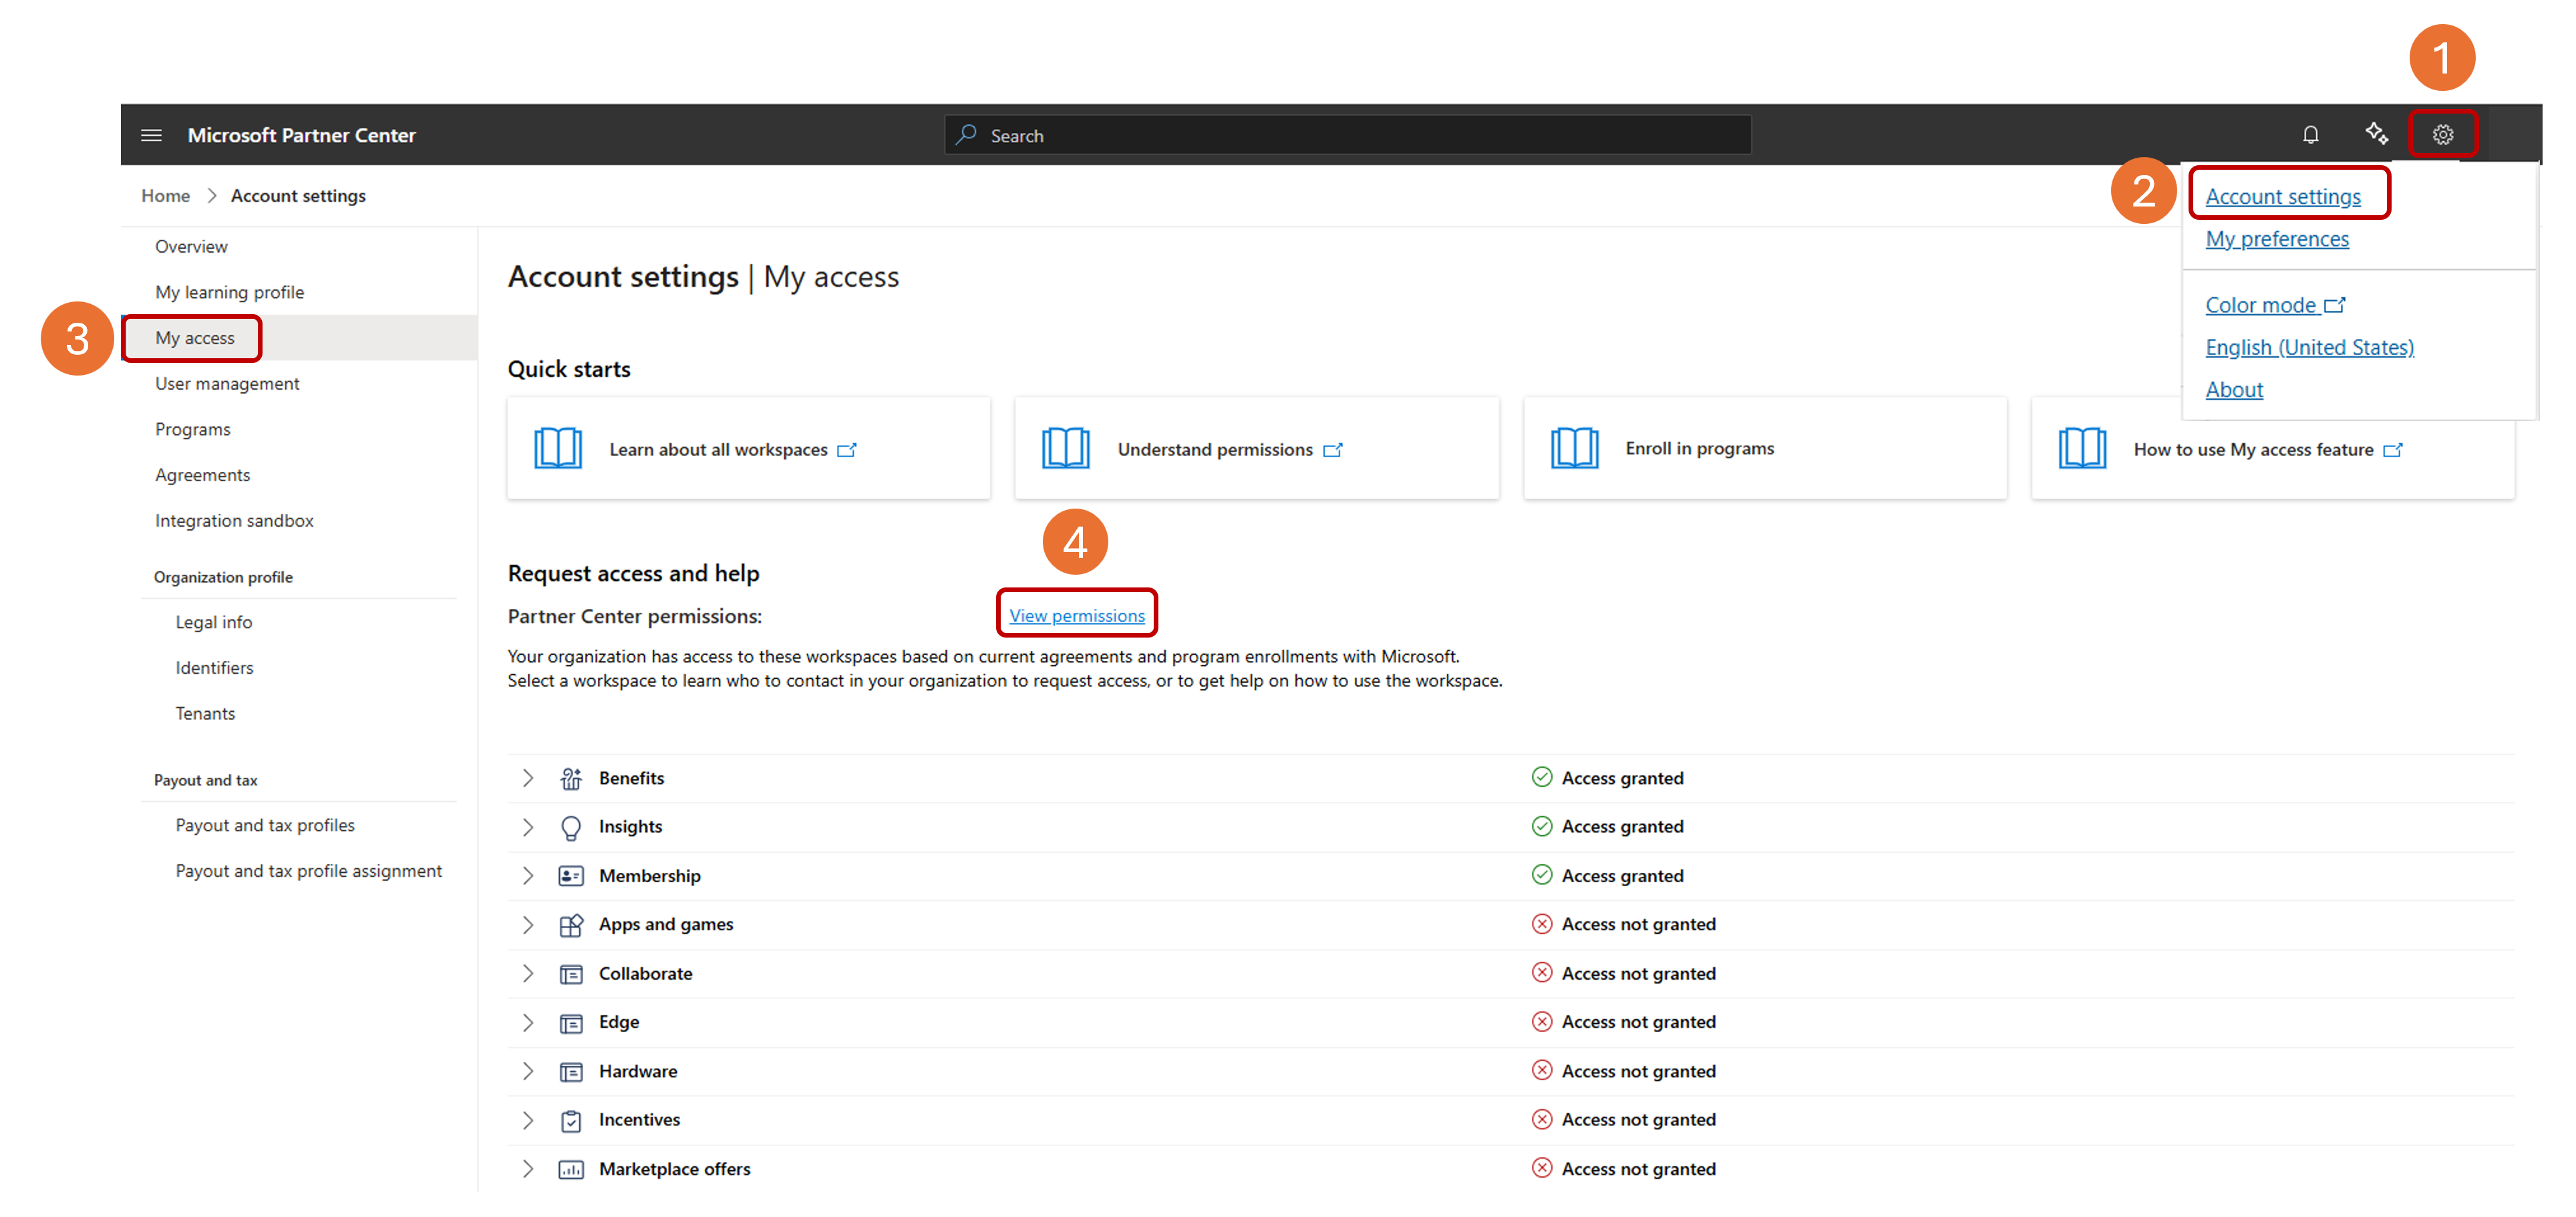Click the Home breadcrumb
Image resolution: width=2576 pixels, height=1217 pixels.
[x=165, y=196]
